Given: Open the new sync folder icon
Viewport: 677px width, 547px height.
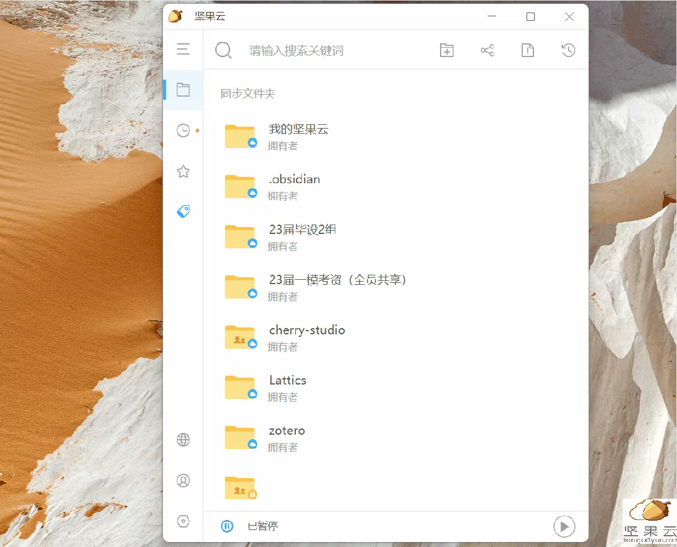Looking at the screenshot, I should 446,50.
